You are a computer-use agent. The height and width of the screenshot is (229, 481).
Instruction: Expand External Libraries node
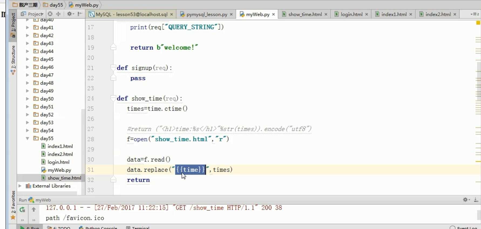20,186
